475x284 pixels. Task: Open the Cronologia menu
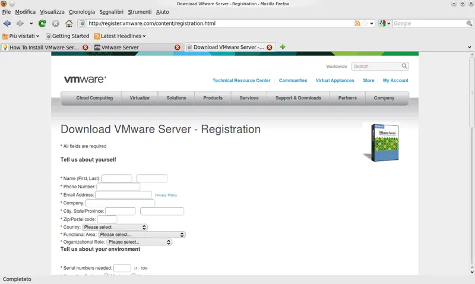(x=82, y=12)
